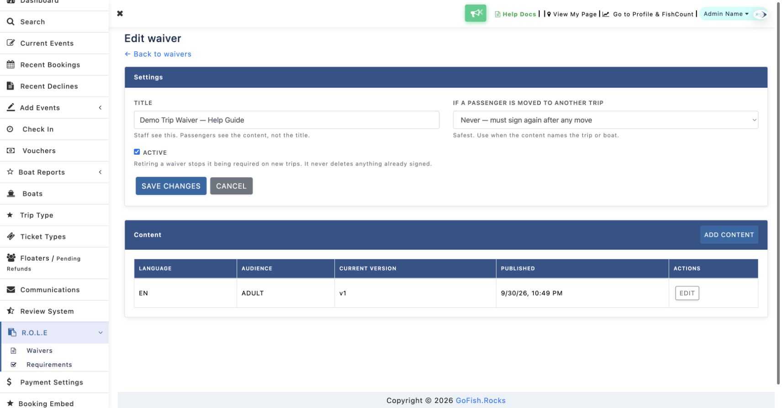Click the Review System half-star icon
Viewport: 782px width, 408px height.
point(11,311)
